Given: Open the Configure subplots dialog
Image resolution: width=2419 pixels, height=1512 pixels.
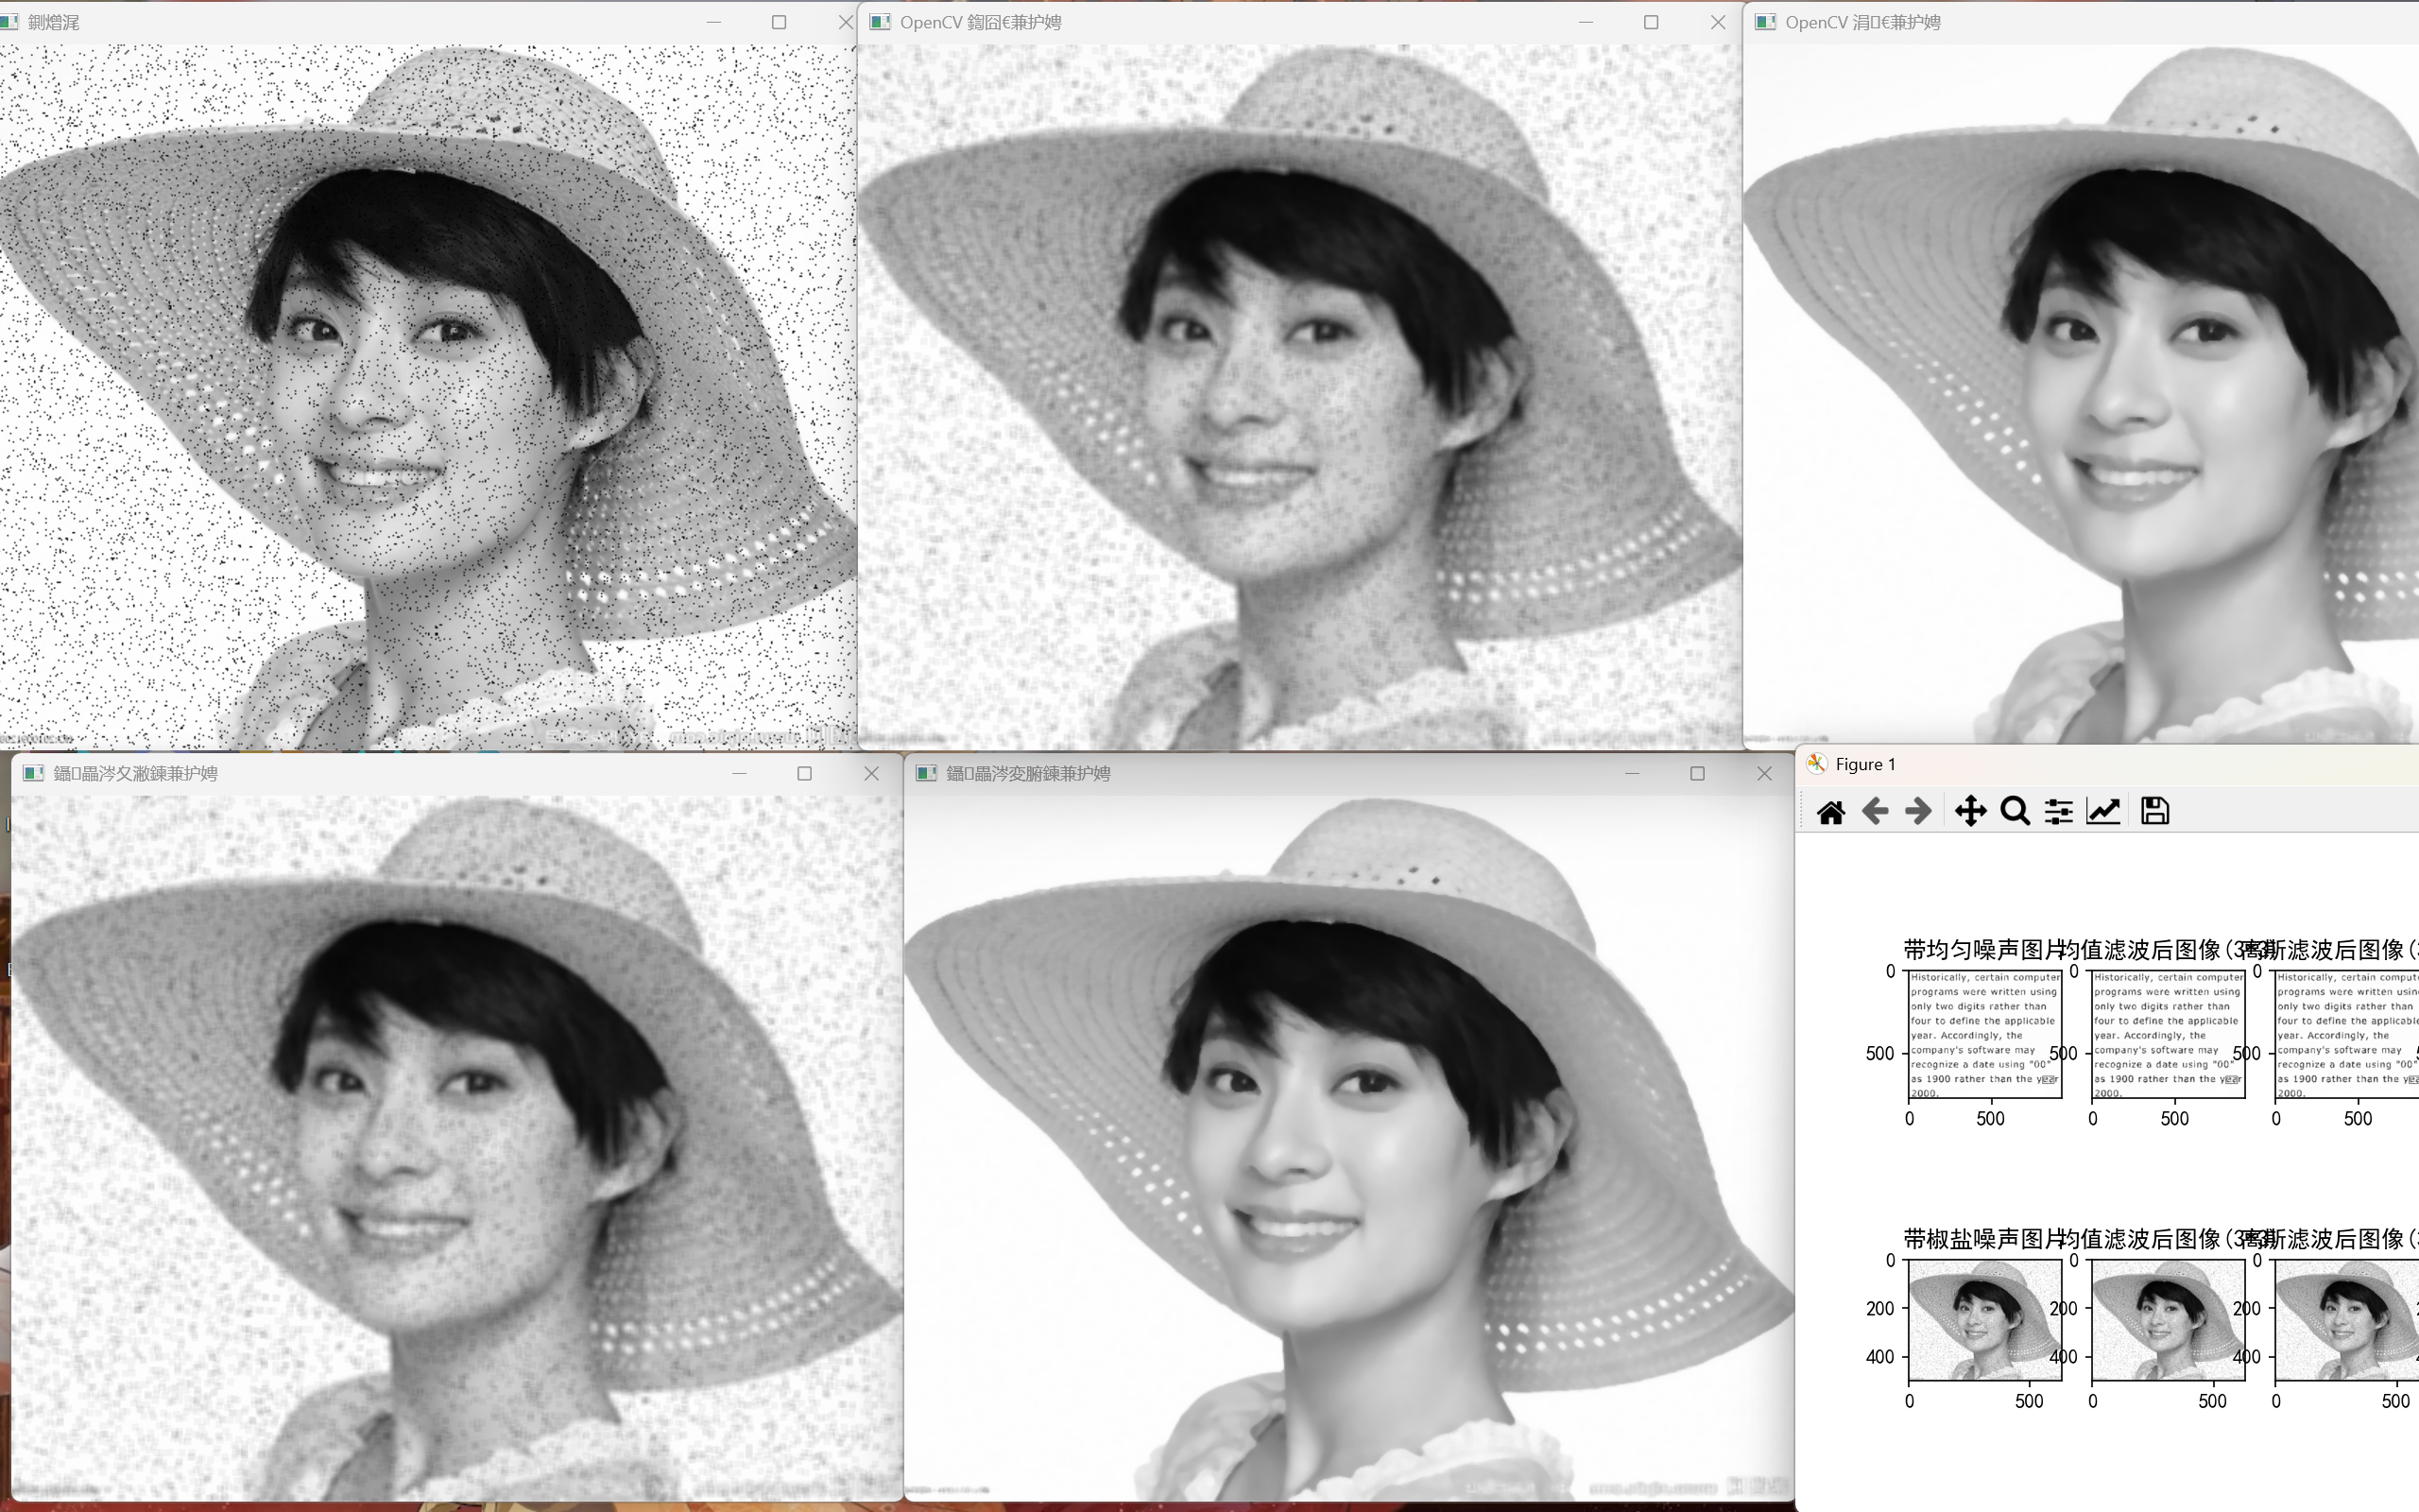Looking at the screenshot, I should pyautogui.click(x=2058, y=811).
